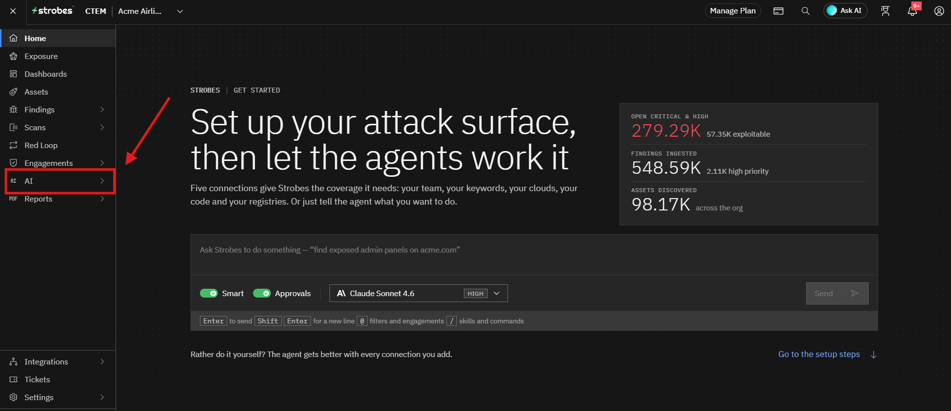Expand the Scans submenu chevron
The image size is (951, 411).
point(102,127)
